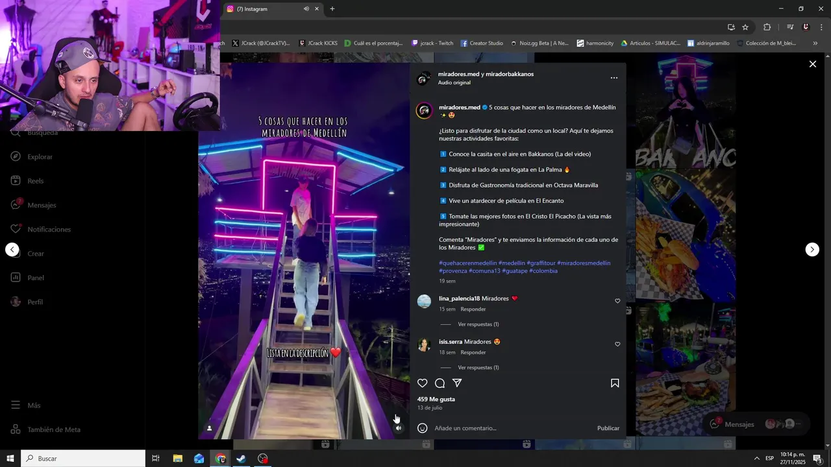
Task: Open the #colombia hashtag
Action: [x=543, y=271]
